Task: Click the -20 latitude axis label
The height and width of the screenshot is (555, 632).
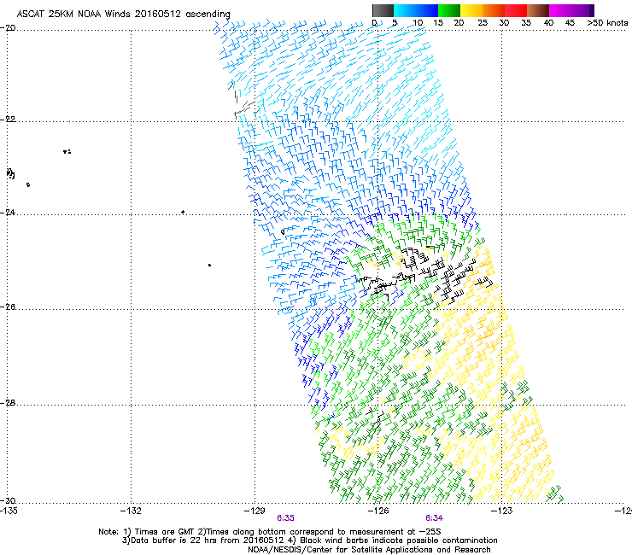Action: click(x=8, y=28)
